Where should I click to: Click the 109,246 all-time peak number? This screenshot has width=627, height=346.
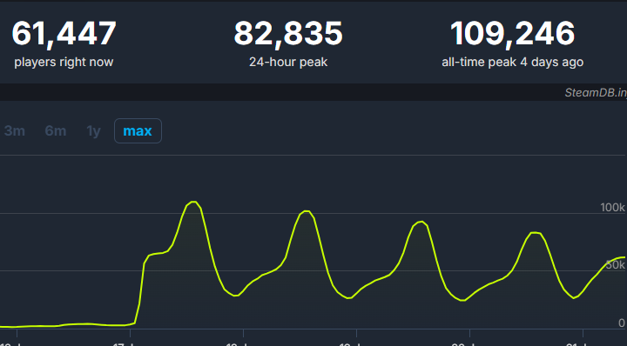[513, 34]
